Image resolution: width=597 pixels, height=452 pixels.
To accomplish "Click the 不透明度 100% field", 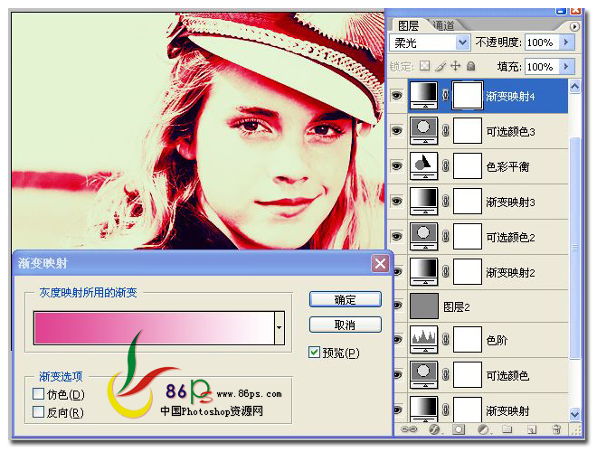I will click(542, 42).
